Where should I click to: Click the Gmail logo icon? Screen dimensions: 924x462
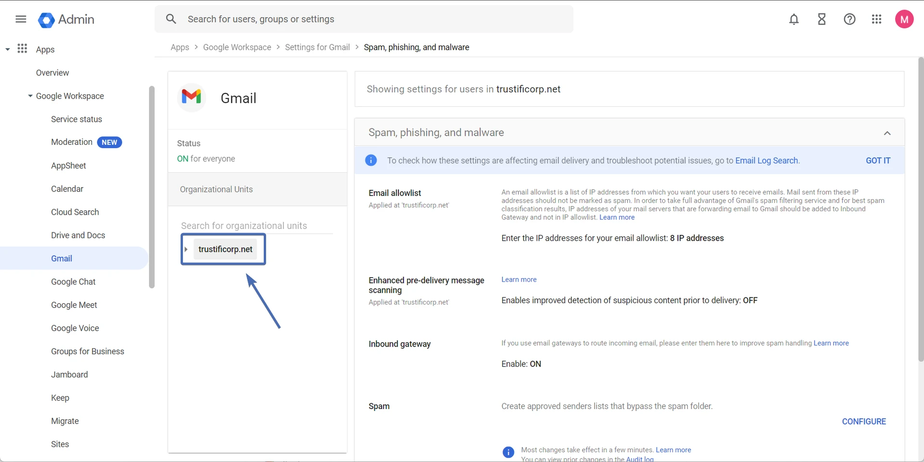[x=192, y=97]
